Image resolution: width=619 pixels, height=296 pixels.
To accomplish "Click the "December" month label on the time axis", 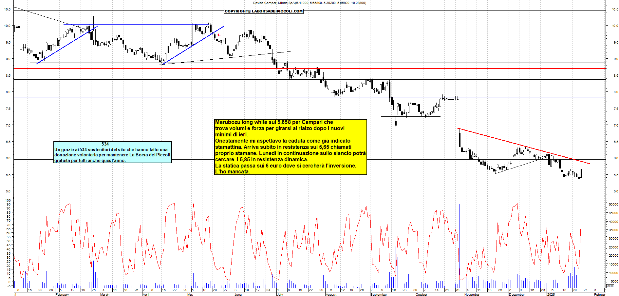I will pos(517,294).
